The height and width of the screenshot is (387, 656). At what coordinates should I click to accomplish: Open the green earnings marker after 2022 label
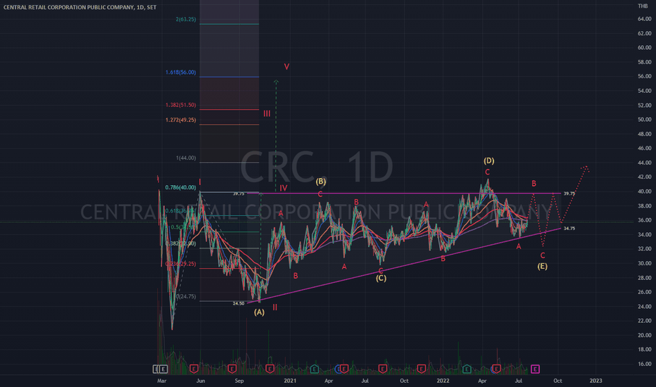(x=467, y=369)
